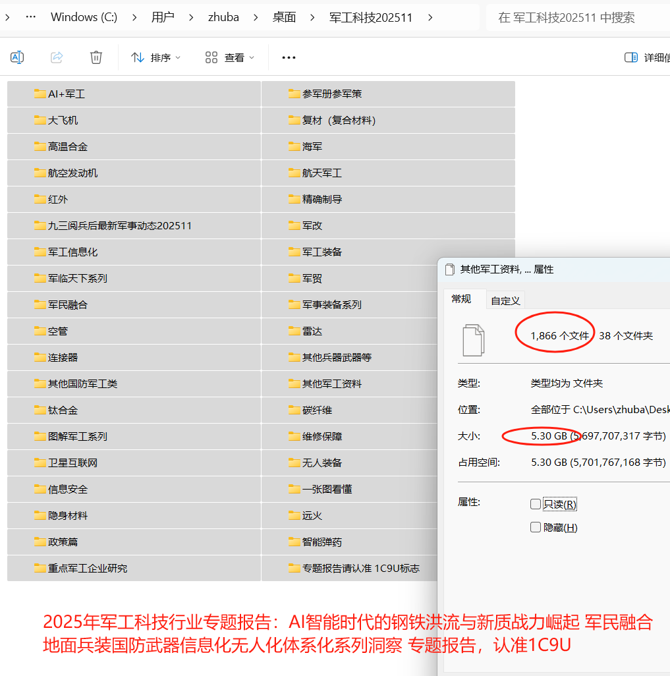
Task: Open the 雷达 folder icon
Action: tap(293, 331)
